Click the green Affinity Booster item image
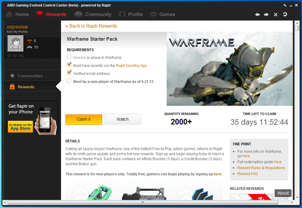 click(99, 192)
